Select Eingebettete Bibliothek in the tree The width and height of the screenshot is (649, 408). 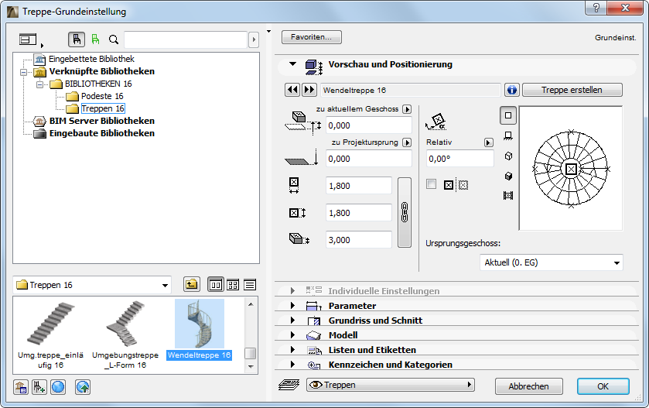click(91, 59)
